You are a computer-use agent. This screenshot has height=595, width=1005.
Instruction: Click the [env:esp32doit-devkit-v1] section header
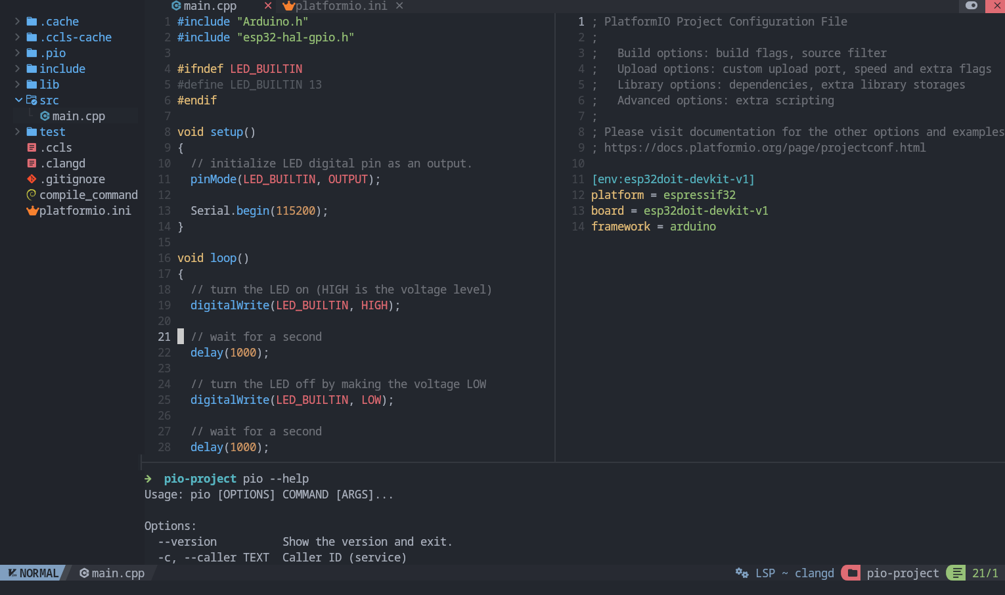673,179
